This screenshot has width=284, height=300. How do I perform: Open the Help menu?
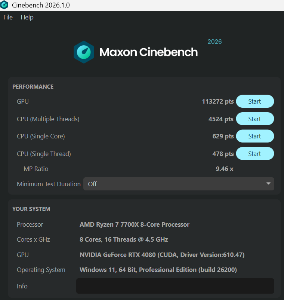tap(27, 18)
